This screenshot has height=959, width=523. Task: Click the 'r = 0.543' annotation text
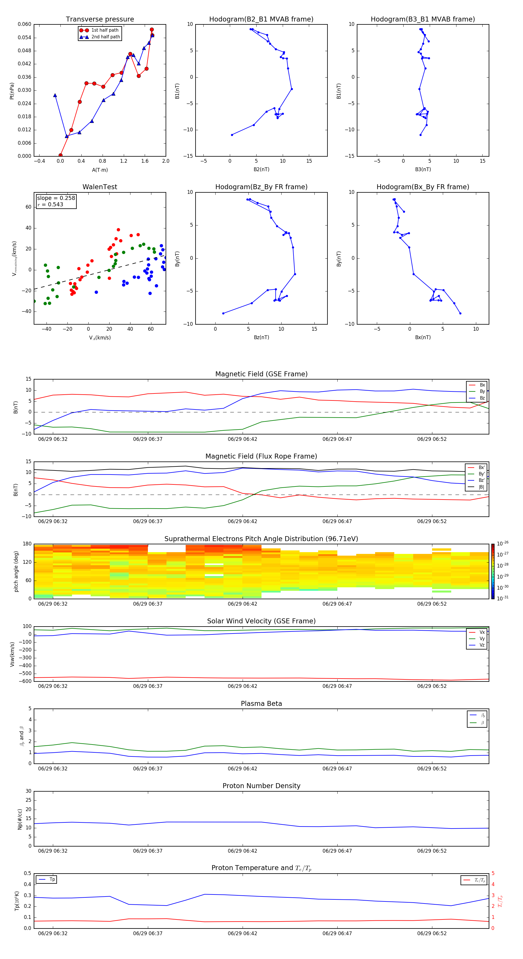pos(50,204)
